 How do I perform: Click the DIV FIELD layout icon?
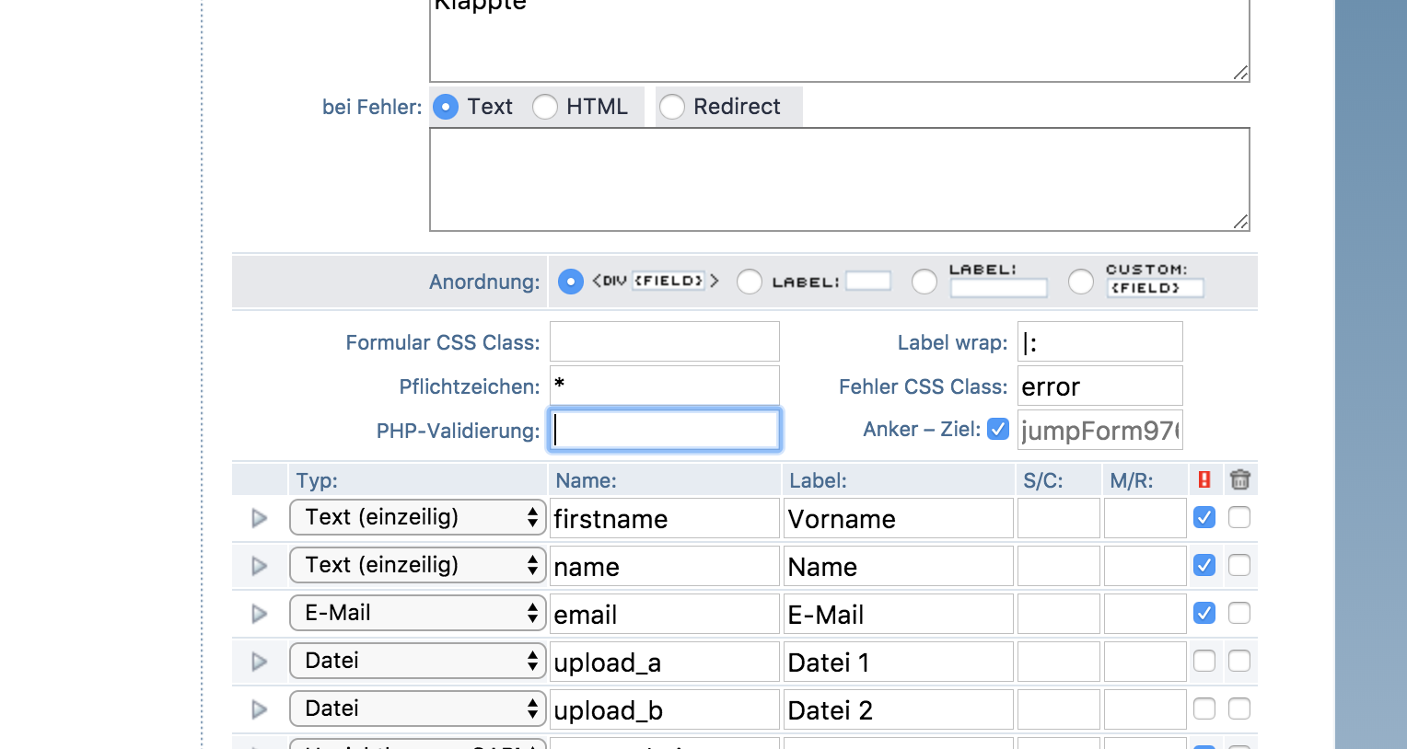click(x=655, y=281)
